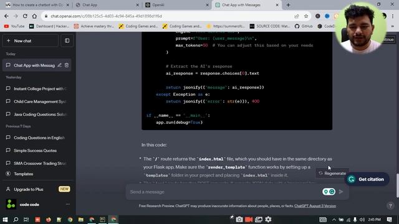This screenshot has width=399, height=224.
Task: Open the code code account options menu
Action: point(68,204)
